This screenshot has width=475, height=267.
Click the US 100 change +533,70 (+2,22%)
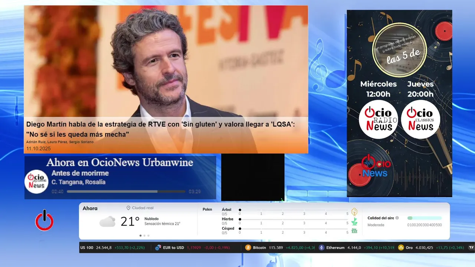130,248
